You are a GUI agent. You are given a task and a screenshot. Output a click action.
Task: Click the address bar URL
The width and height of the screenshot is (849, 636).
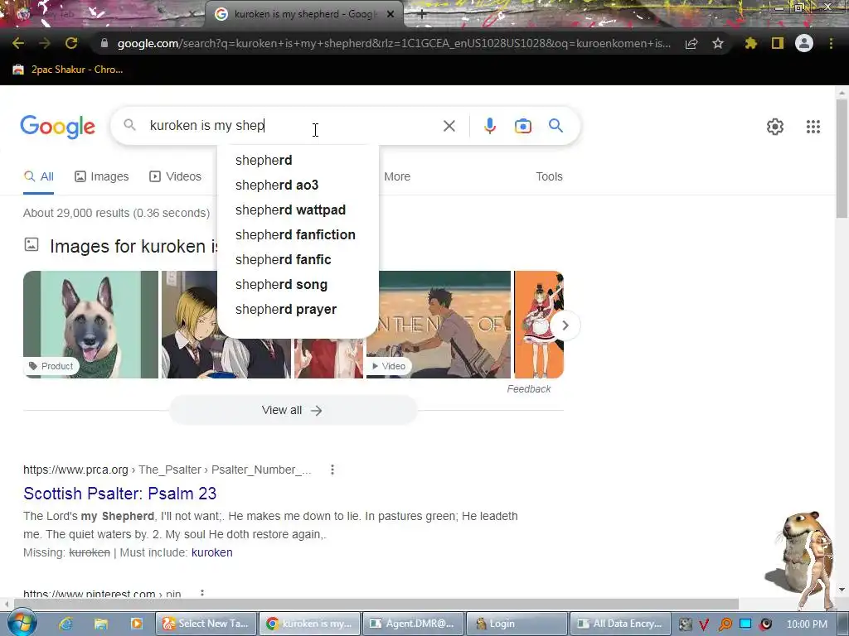click(394, 43)
